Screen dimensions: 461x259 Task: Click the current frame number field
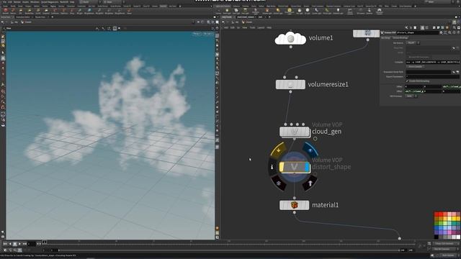[32, 244]
